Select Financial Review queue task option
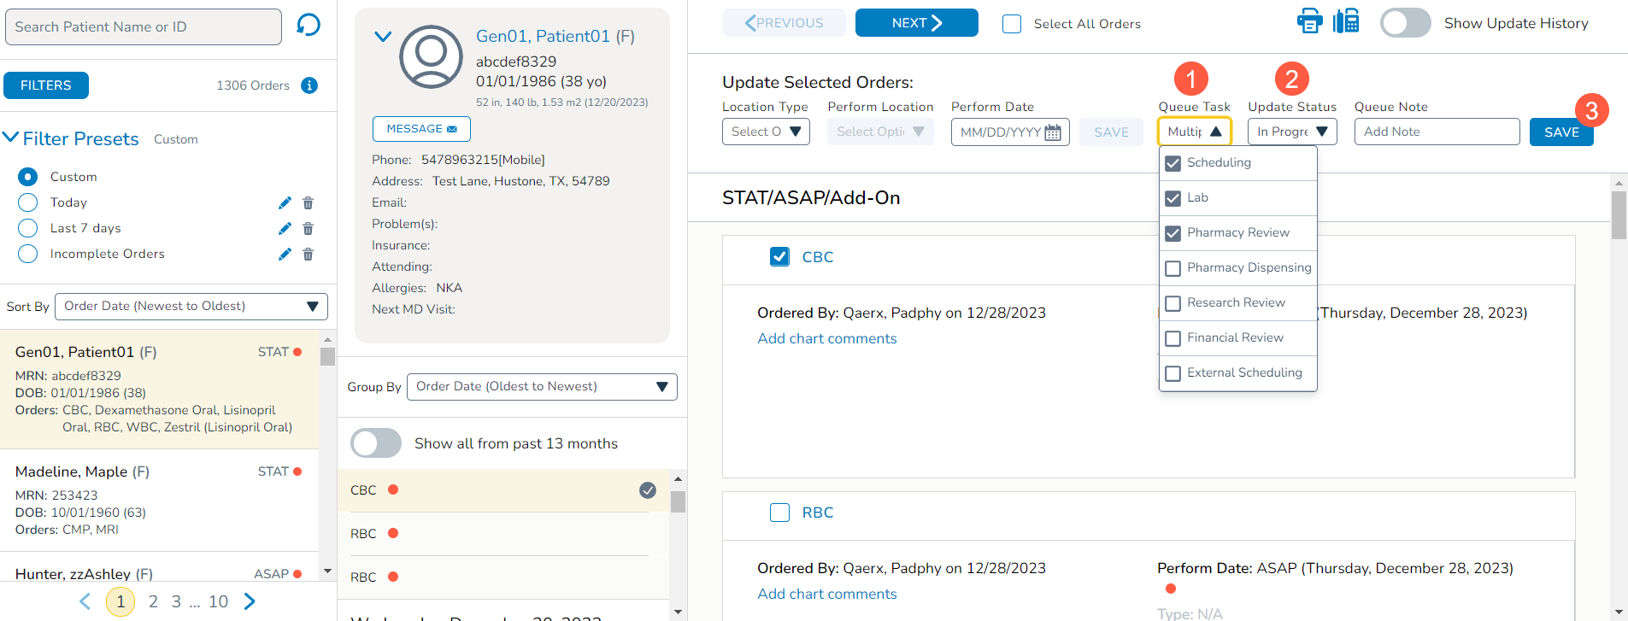This screenshot has height=621, width=1628. pyautogui.click(x=1173, y=338)
